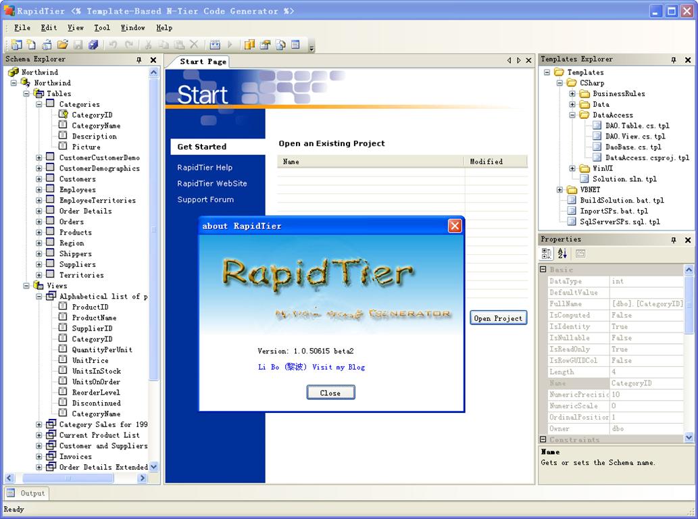Close the Start Page tab with X
Viewport: 698px width, 519px height.
click(x=529, y=60)
